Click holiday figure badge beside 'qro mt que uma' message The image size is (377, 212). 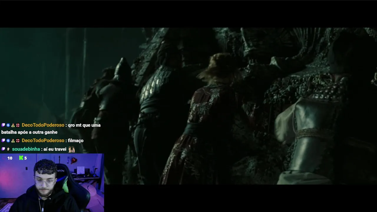pyautogui.click(x=13, y=125)
